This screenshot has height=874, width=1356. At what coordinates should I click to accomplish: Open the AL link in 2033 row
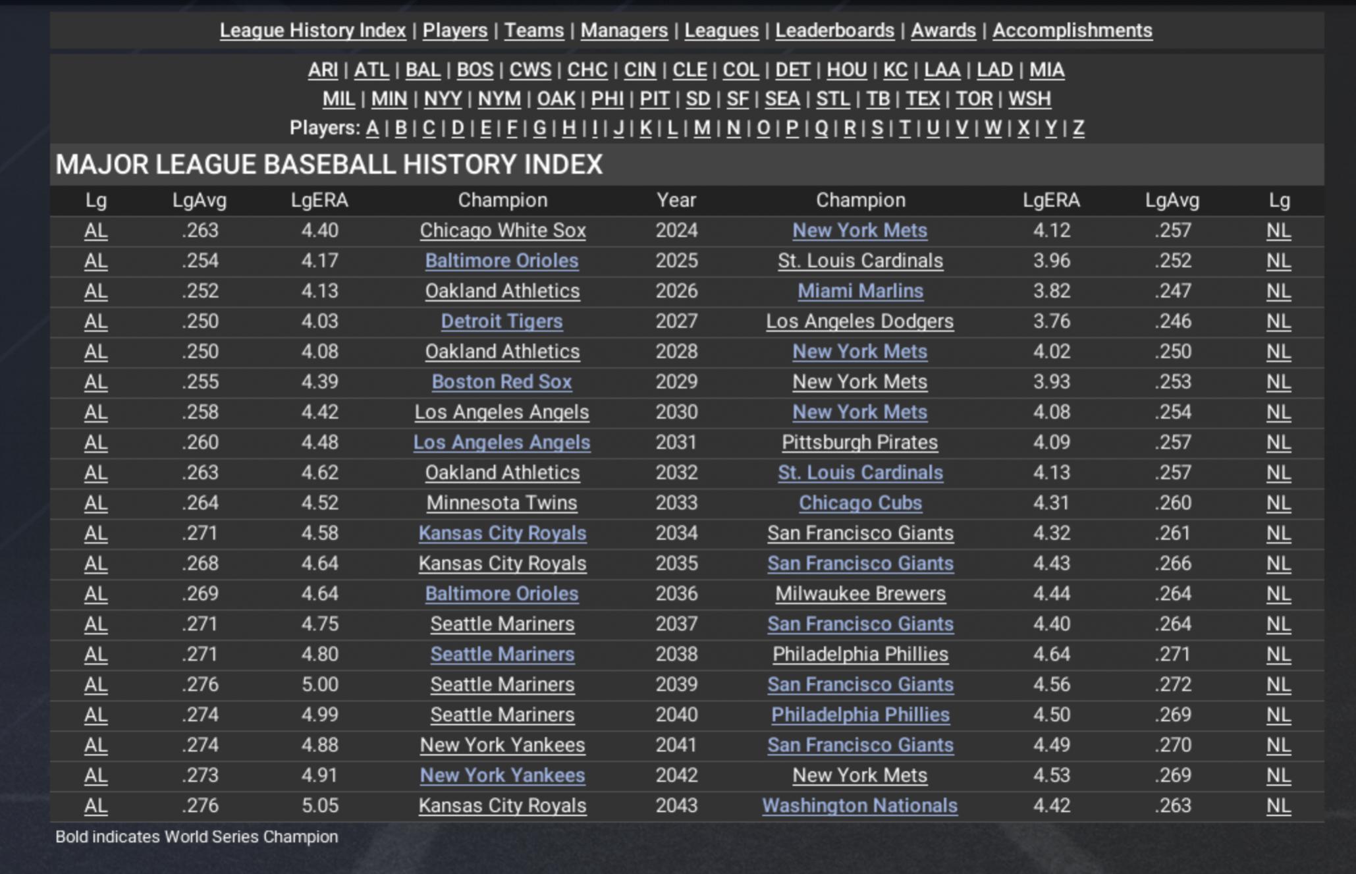(x=95, y=503)
